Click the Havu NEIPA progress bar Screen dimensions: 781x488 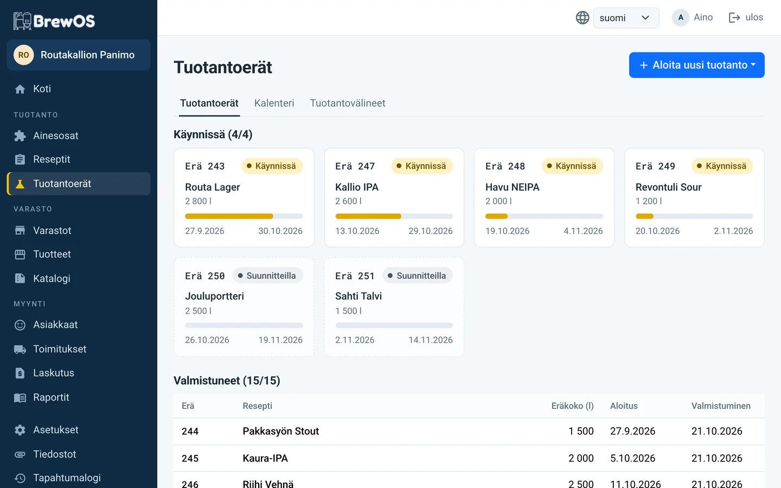point(544,216)
